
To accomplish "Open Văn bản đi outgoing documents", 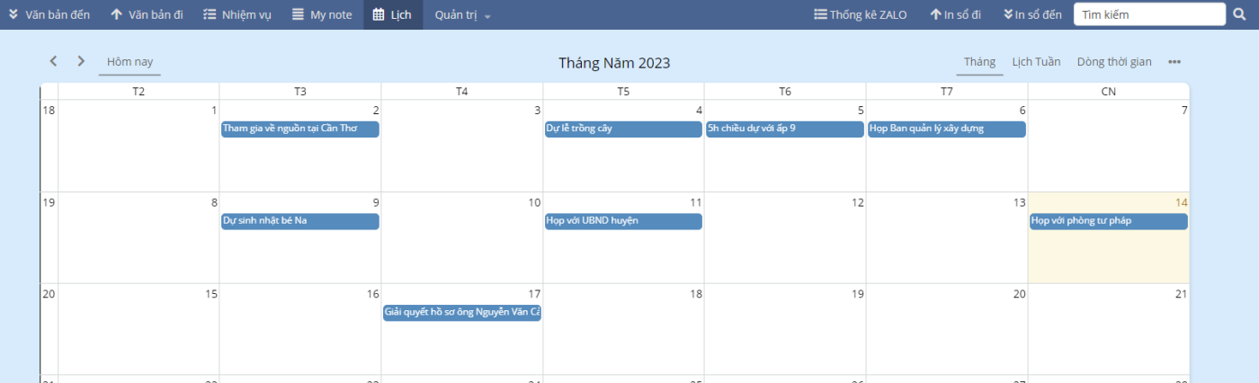I will pyautogui.click(x=147, y=14).
